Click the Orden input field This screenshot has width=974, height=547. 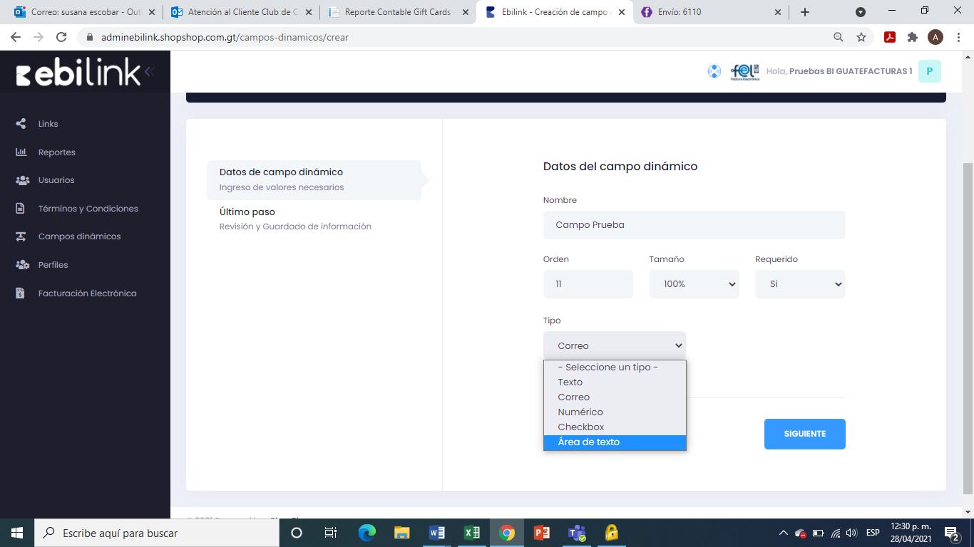588,284
